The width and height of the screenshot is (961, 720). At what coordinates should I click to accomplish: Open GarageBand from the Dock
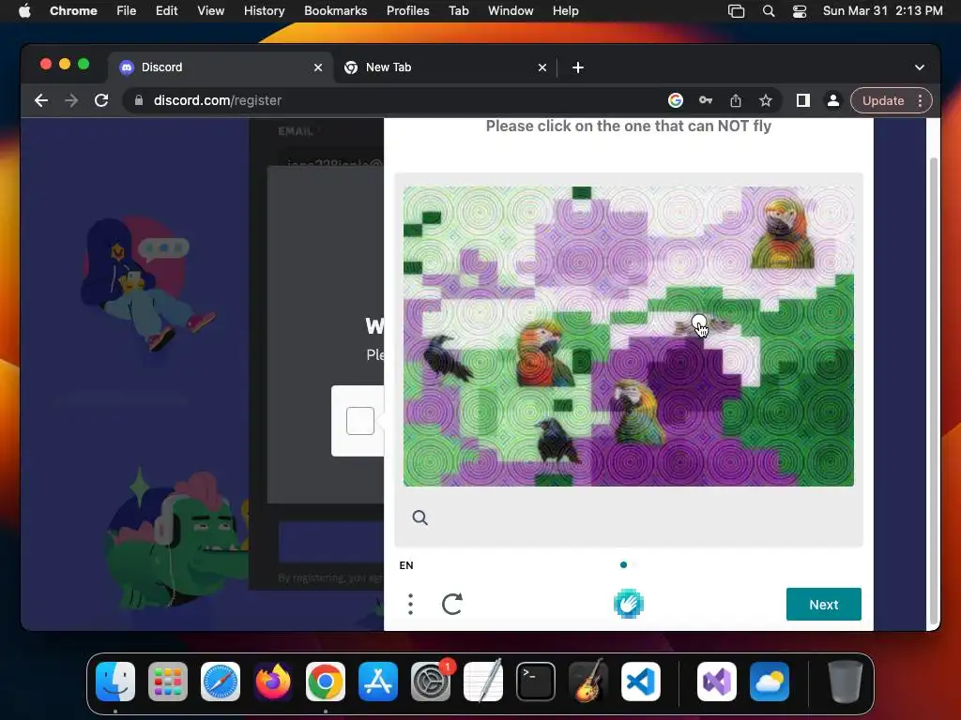tap(588, 682)
